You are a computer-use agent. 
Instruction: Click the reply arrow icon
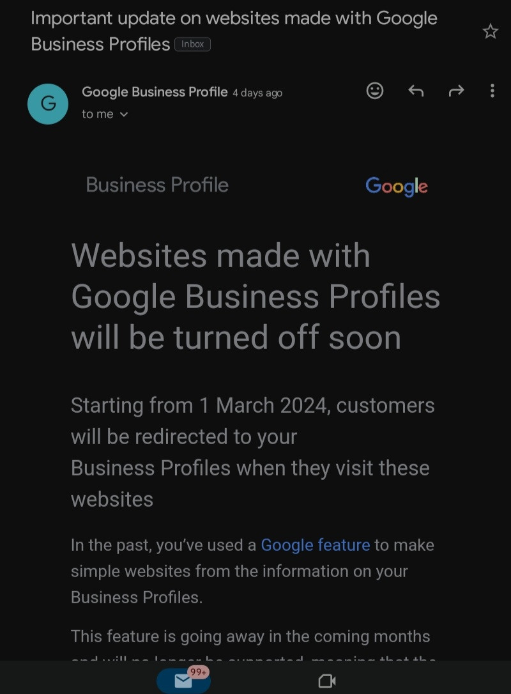pos(416,91)
